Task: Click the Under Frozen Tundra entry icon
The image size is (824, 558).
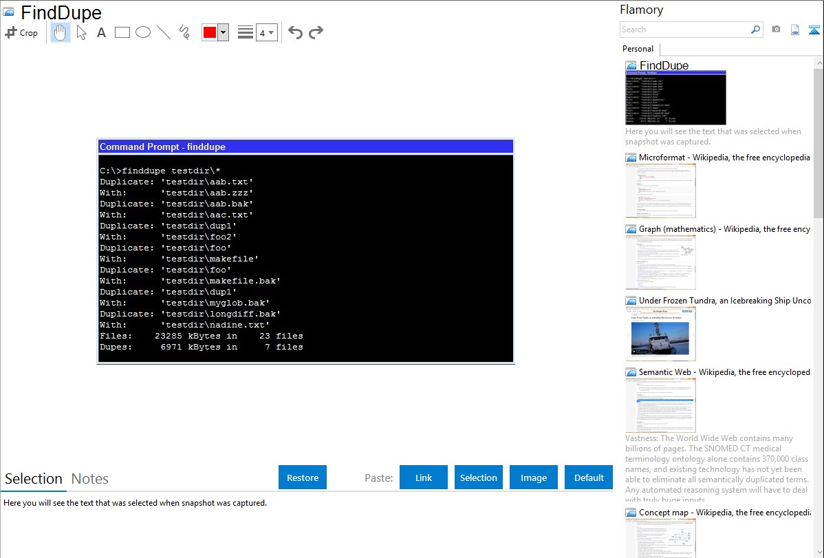Action: (x=631, y=300)
